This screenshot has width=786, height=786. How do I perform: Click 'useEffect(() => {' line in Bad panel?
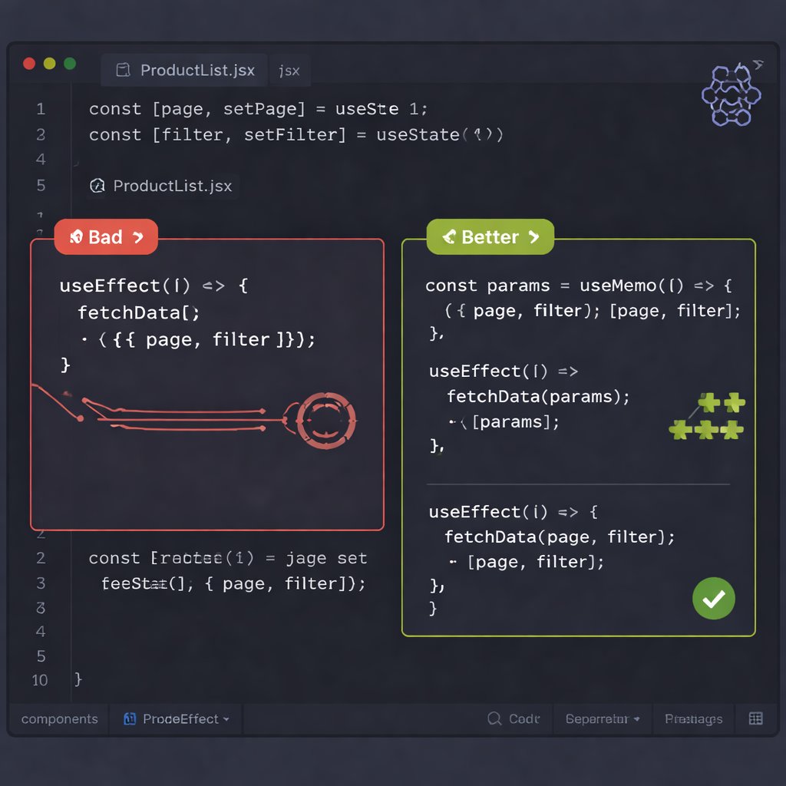point(154,286)
